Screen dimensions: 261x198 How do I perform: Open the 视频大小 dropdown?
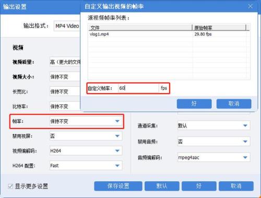[65, 77]
